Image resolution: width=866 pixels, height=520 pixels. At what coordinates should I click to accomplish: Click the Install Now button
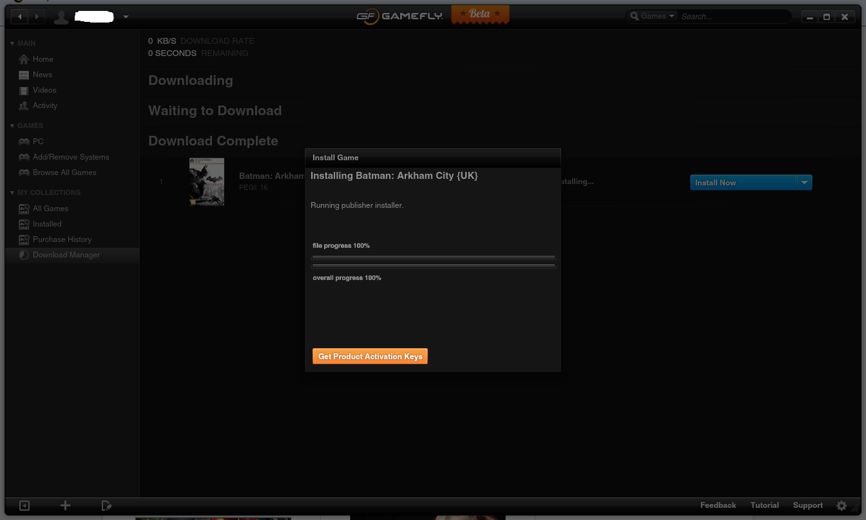pos(744,183)
